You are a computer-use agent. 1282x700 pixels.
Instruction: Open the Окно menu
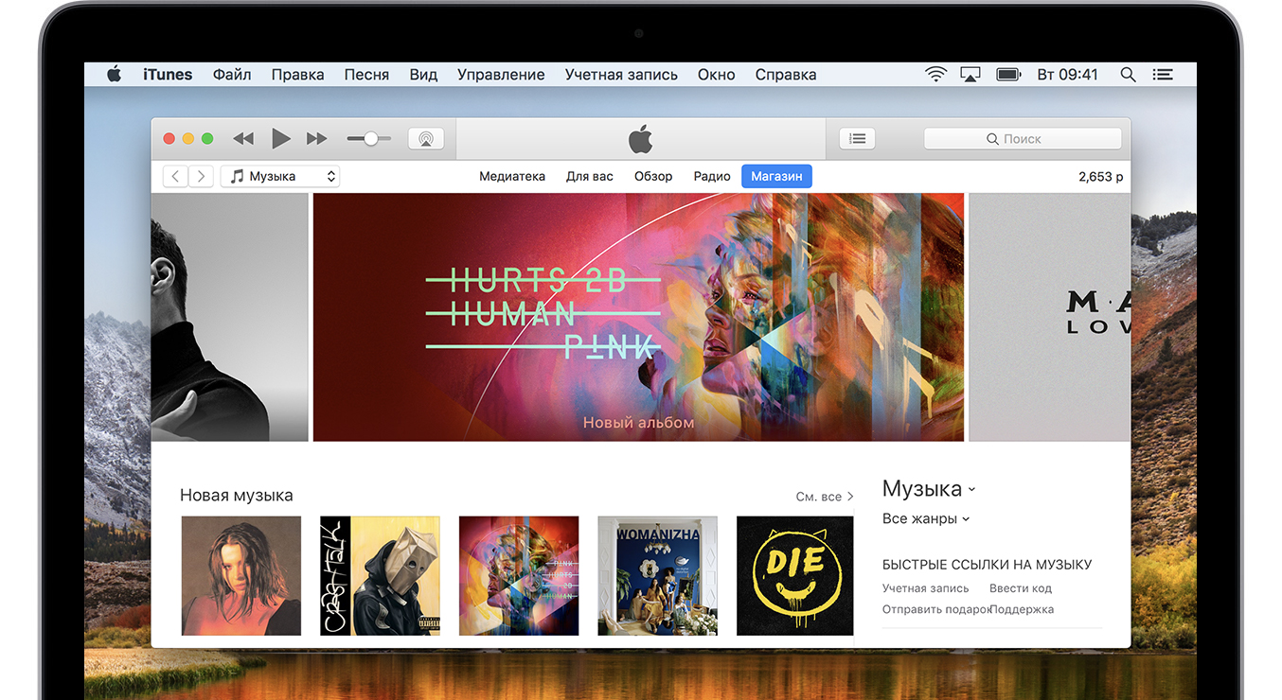[x=717, y=75]
